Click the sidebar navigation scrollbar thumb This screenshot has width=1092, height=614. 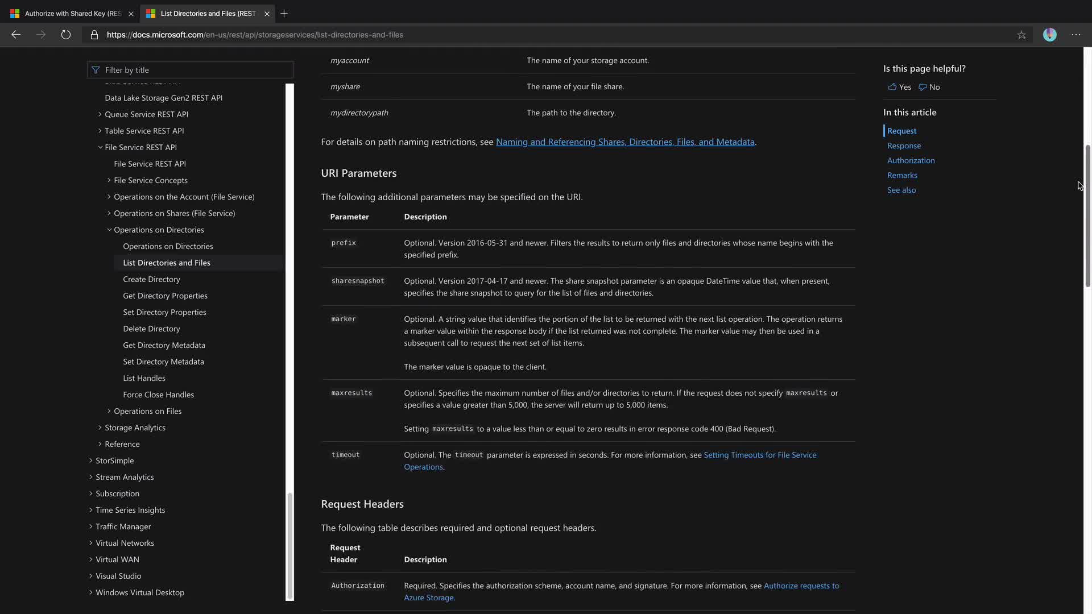point(290,545)
